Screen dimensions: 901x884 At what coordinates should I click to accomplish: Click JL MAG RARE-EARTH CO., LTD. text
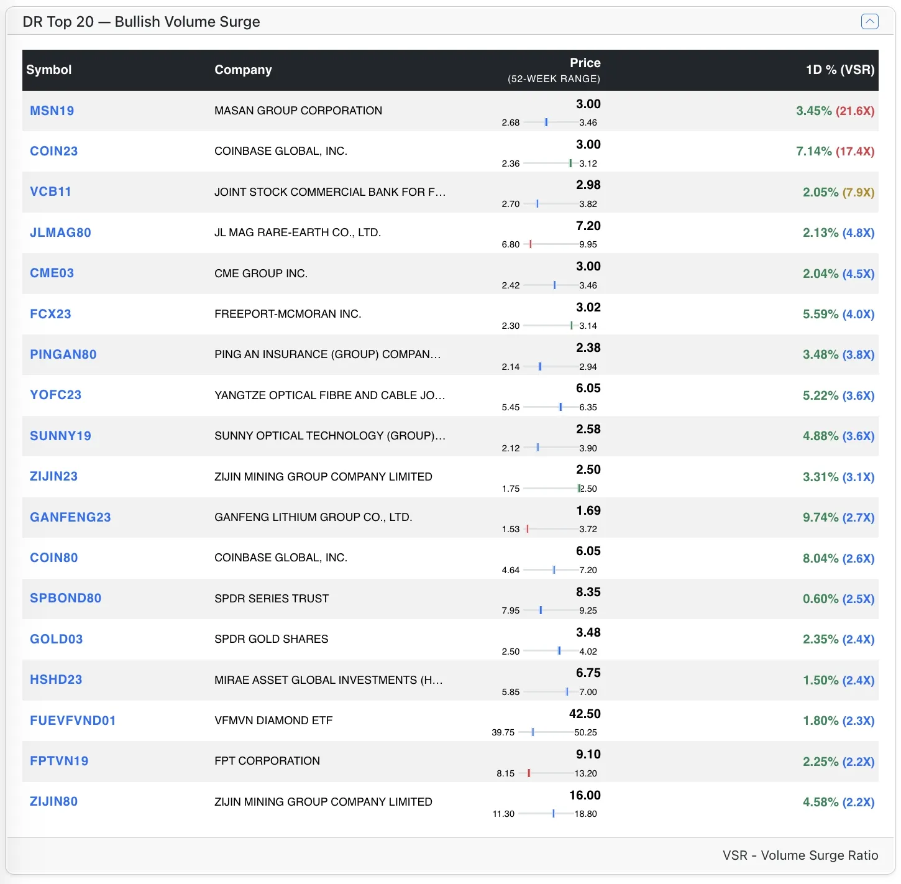298,233
